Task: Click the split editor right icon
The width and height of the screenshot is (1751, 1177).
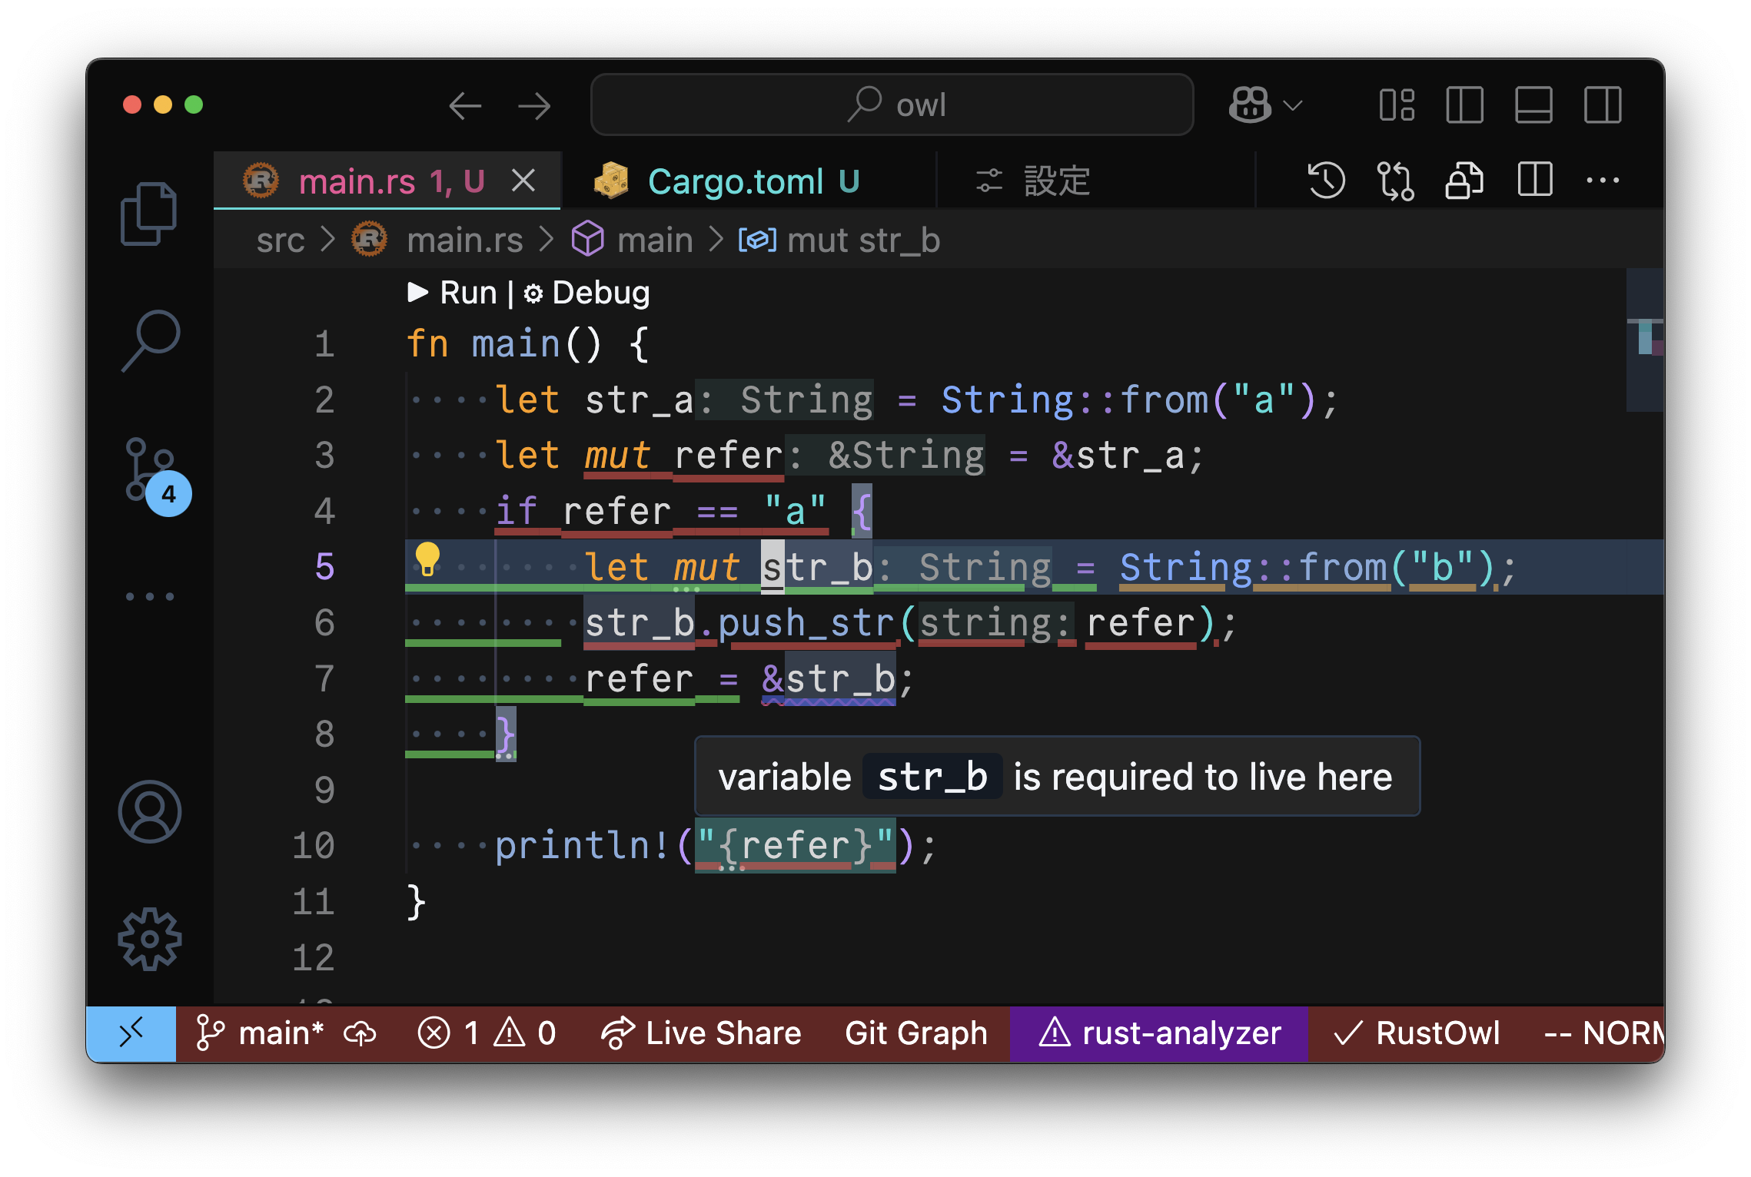Action: point(1535,181)
